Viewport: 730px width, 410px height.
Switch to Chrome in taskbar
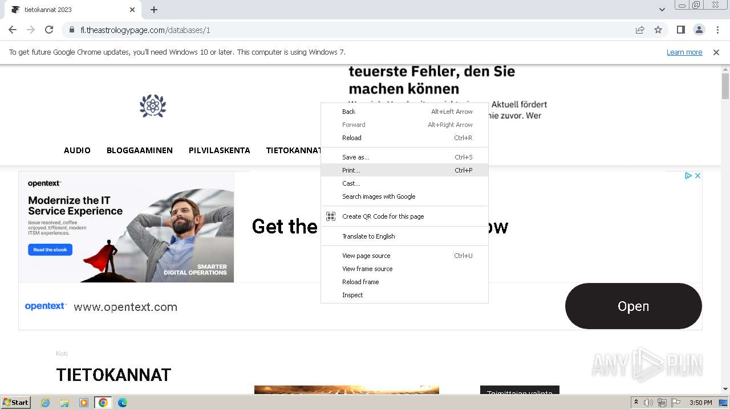[103, 403]
